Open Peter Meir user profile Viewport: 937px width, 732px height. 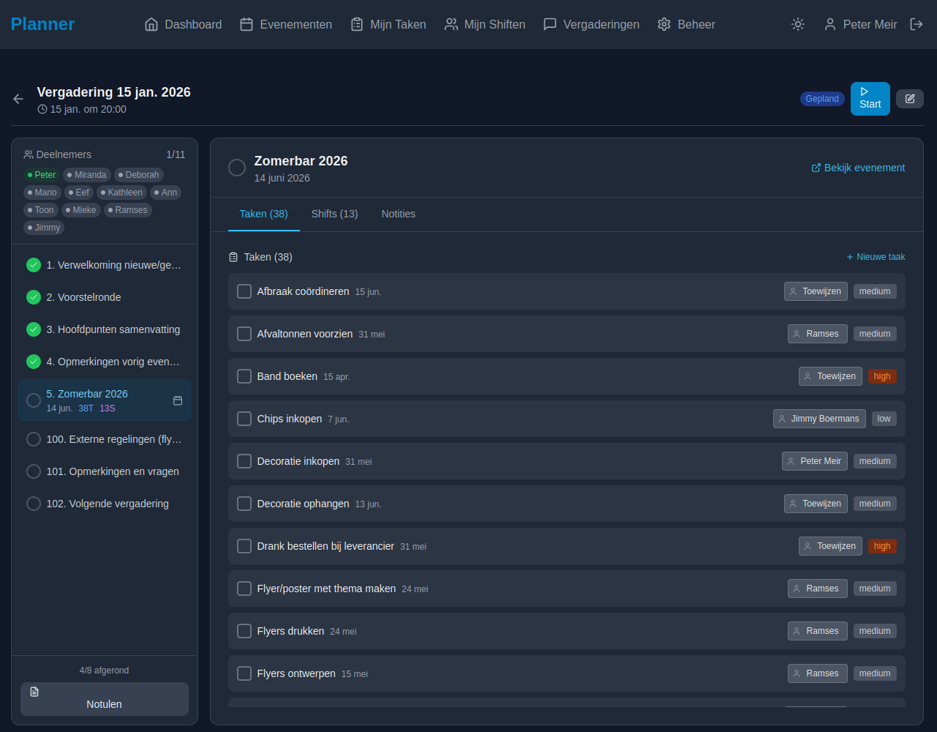[x=860, y=24]
